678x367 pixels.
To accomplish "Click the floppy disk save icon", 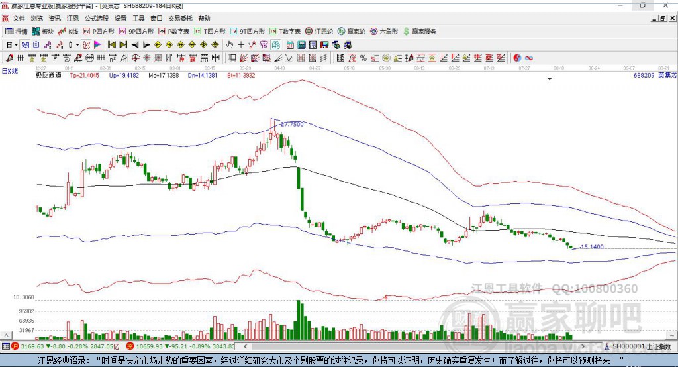I will tap(324, 45).
